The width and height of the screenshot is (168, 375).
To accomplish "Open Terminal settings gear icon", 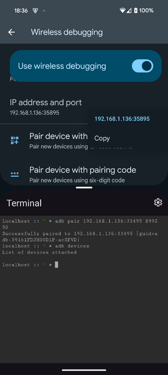I will (x=158, y=202).
